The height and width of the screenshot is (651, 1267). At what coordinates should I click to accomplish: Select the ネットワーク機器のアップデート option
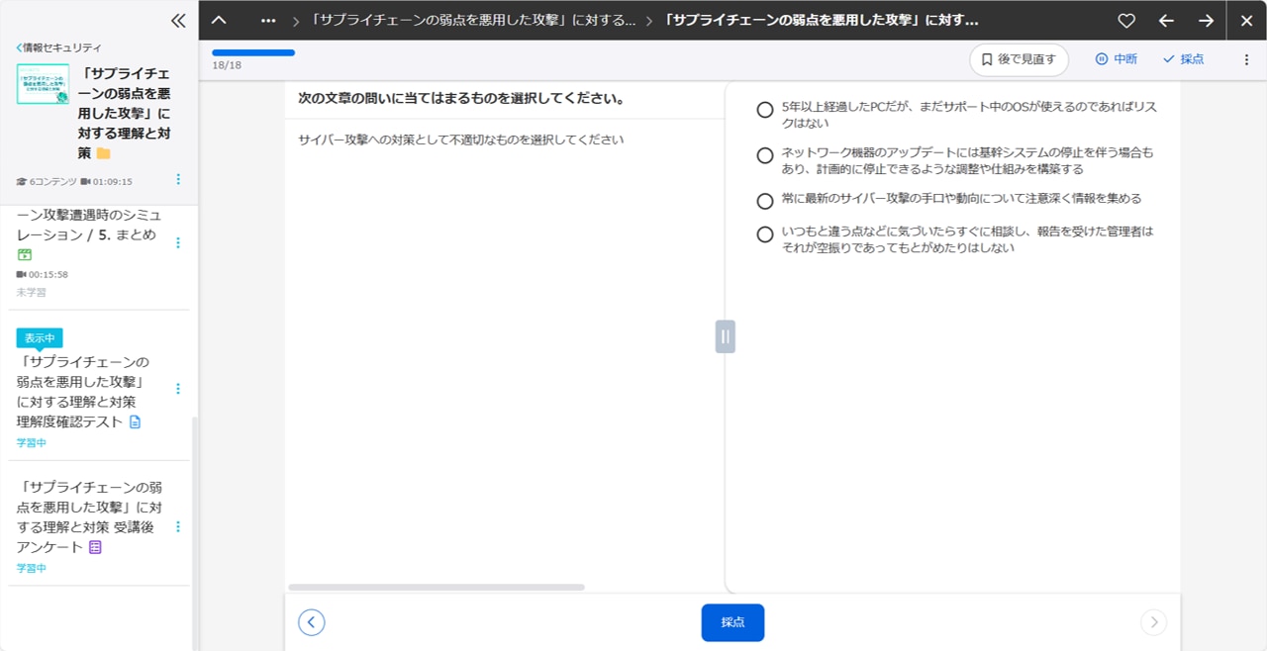pyautogui.click(x=765, y=155)
